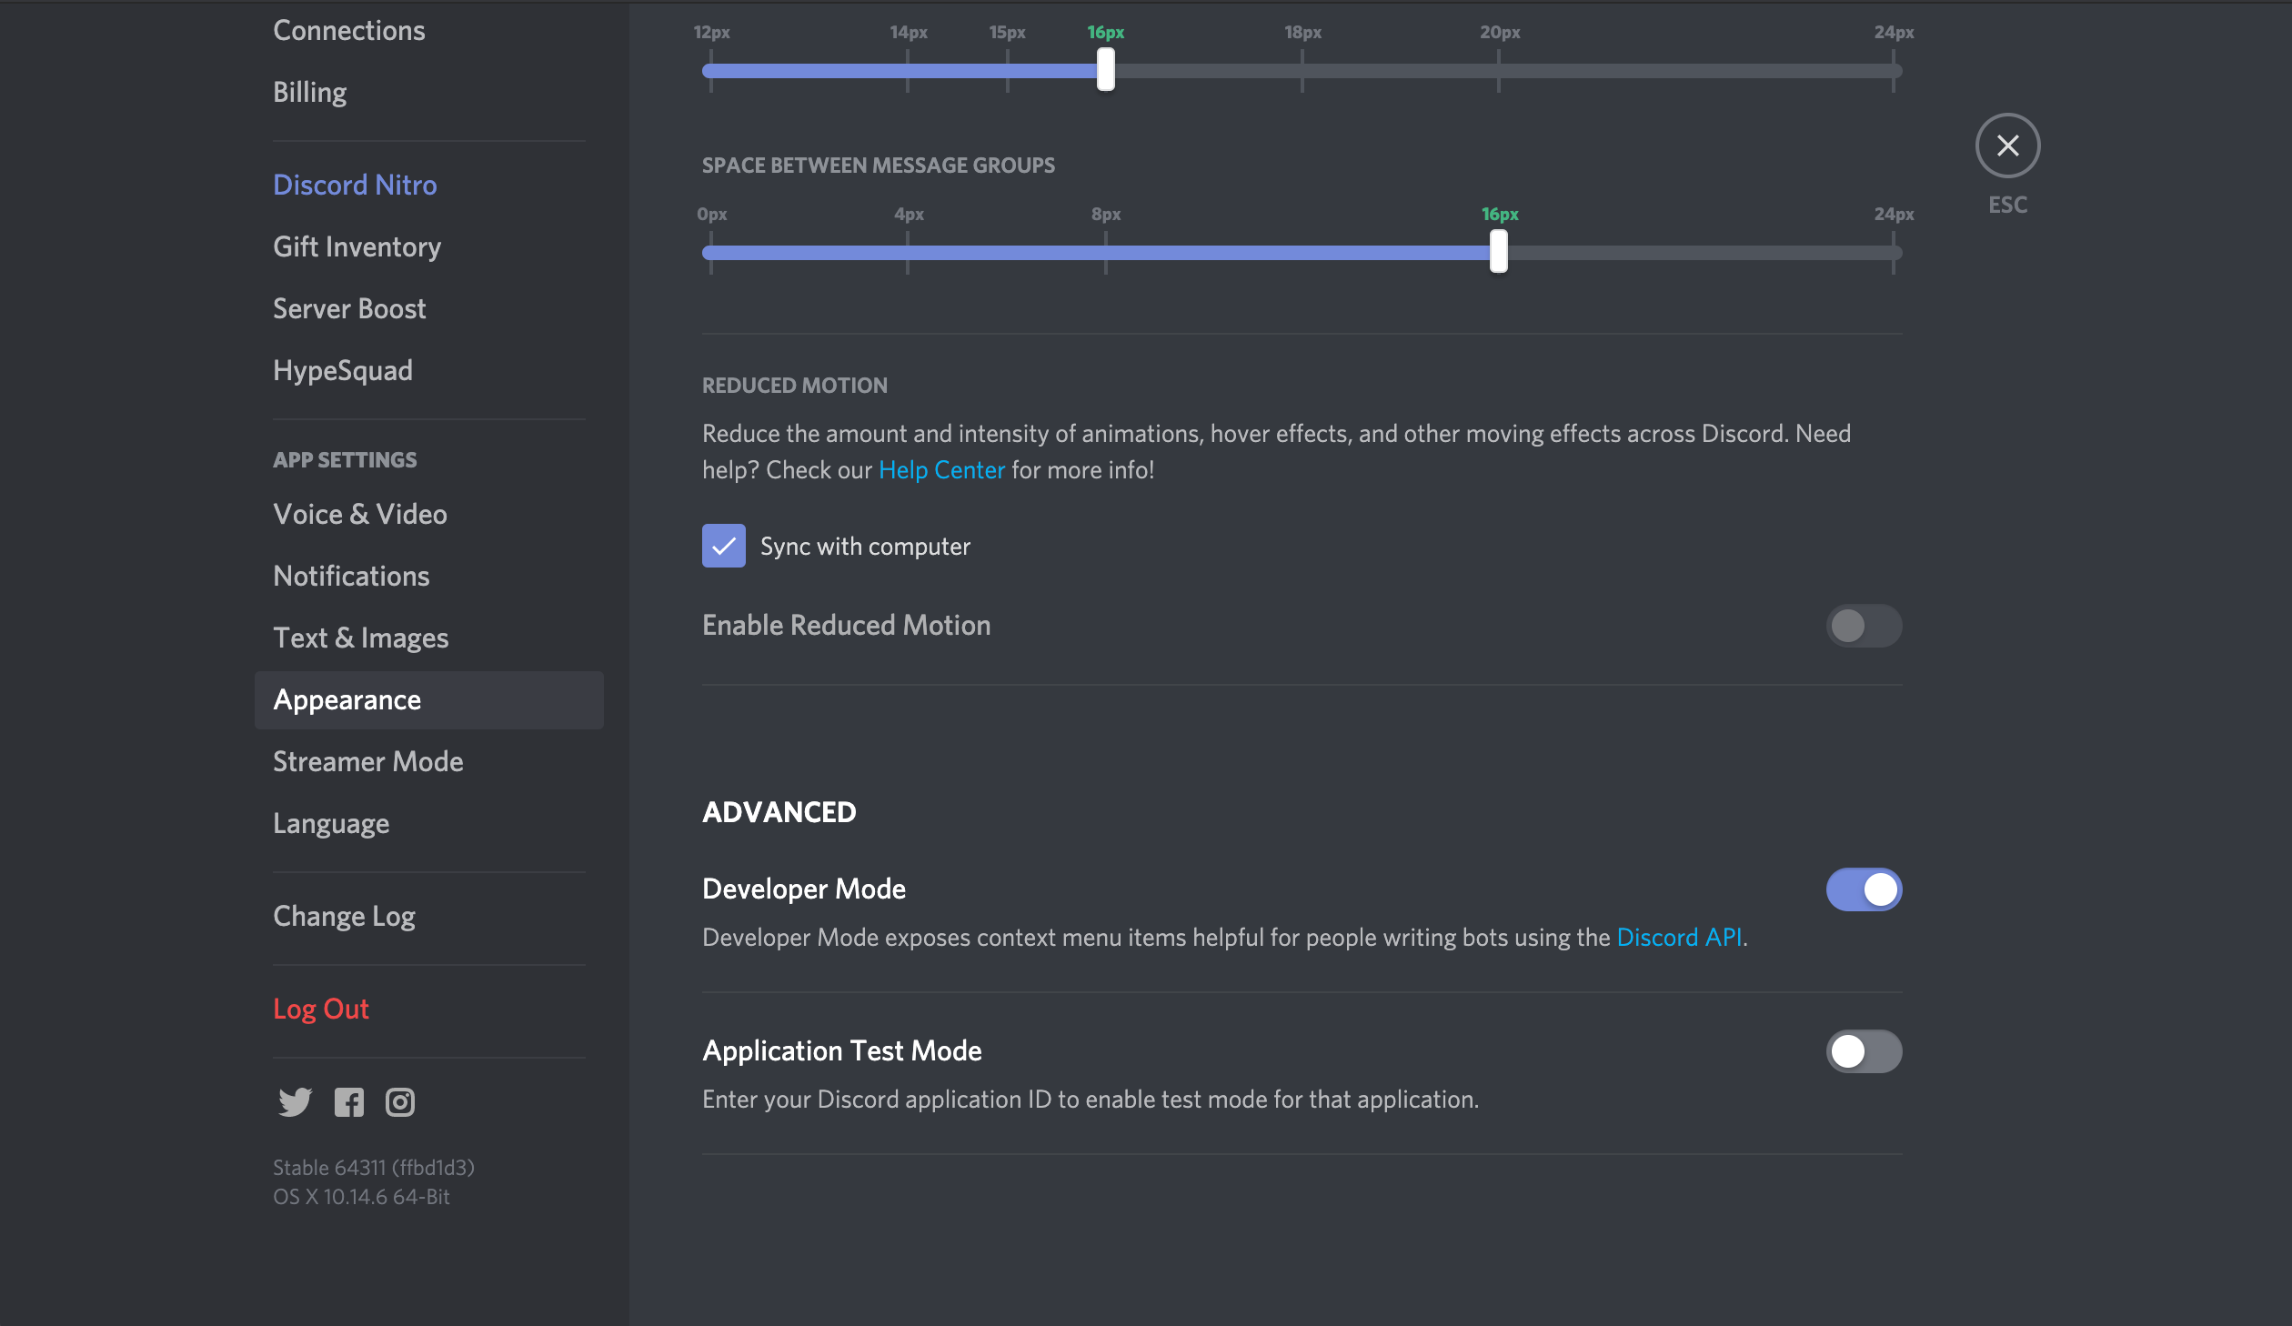Viewport: 2292px width, 1326px height.
Task: Click the ADVANCED section heading
Action: pos(779,812)
